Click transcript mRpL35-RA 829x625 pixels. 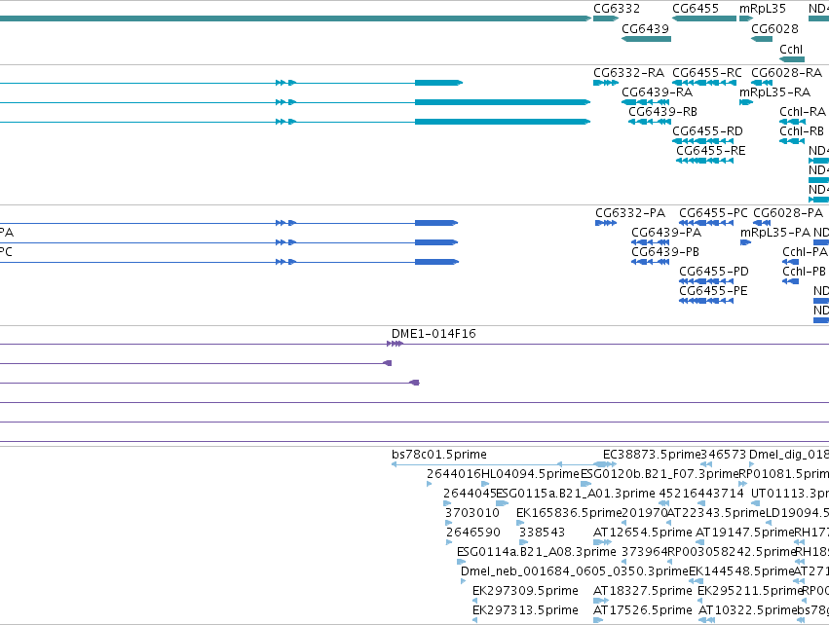click(x=774, y=92)
